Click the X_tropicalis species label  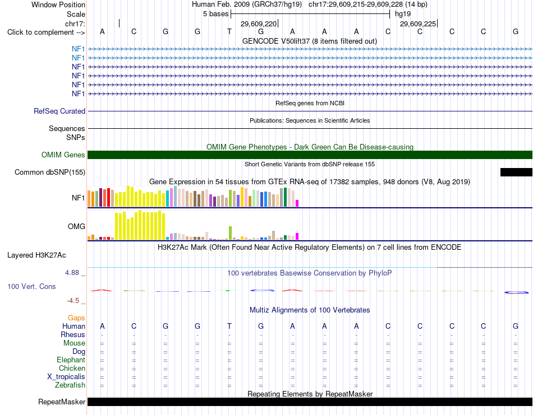click(66, 377)
